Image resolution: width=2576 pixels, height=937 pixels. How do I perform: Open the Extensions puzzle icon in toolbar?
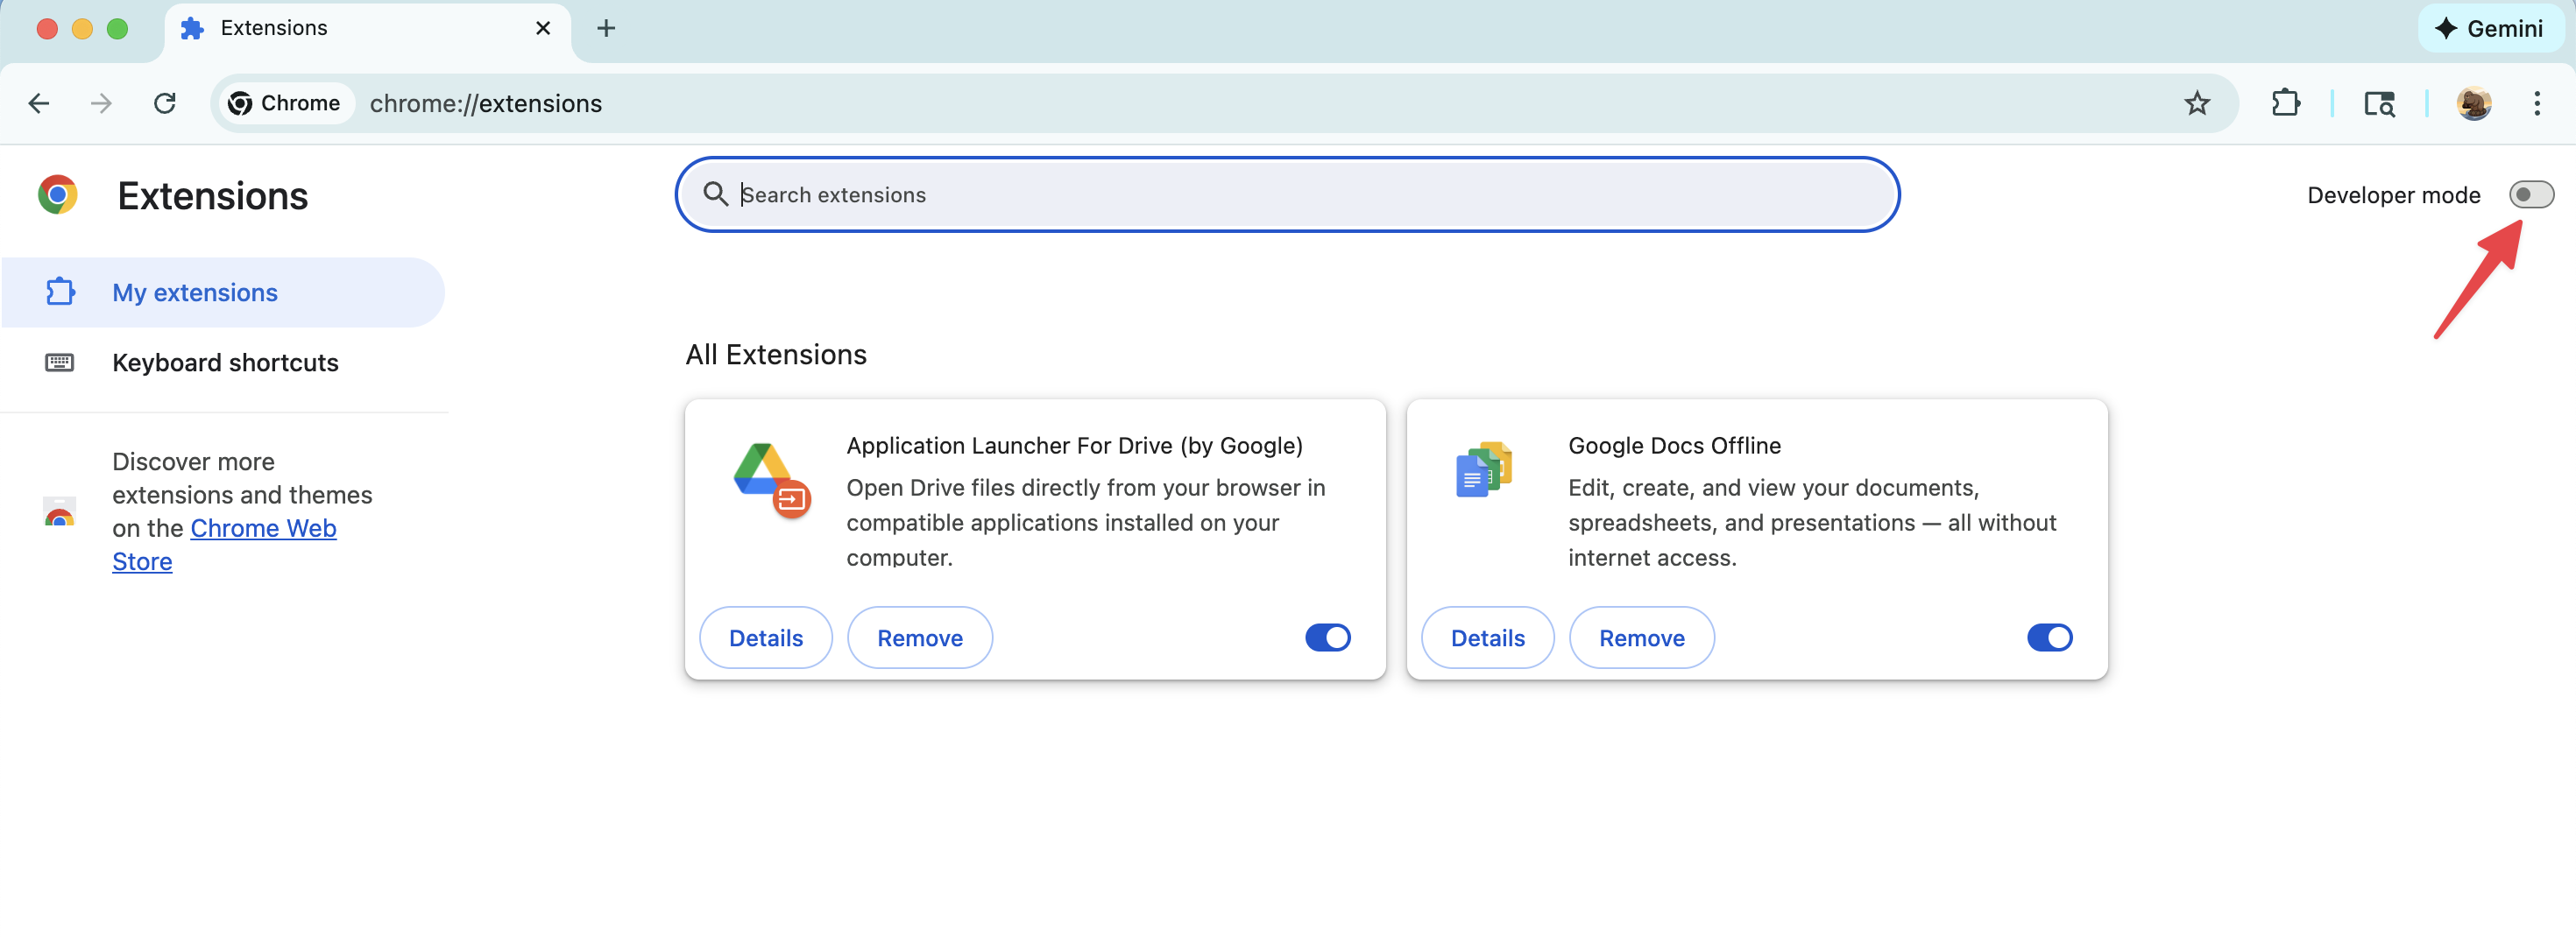(2285, 102)
